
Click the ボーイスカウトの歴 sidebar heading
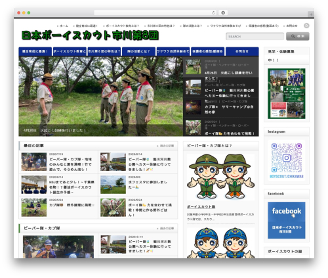pos(285,252)
